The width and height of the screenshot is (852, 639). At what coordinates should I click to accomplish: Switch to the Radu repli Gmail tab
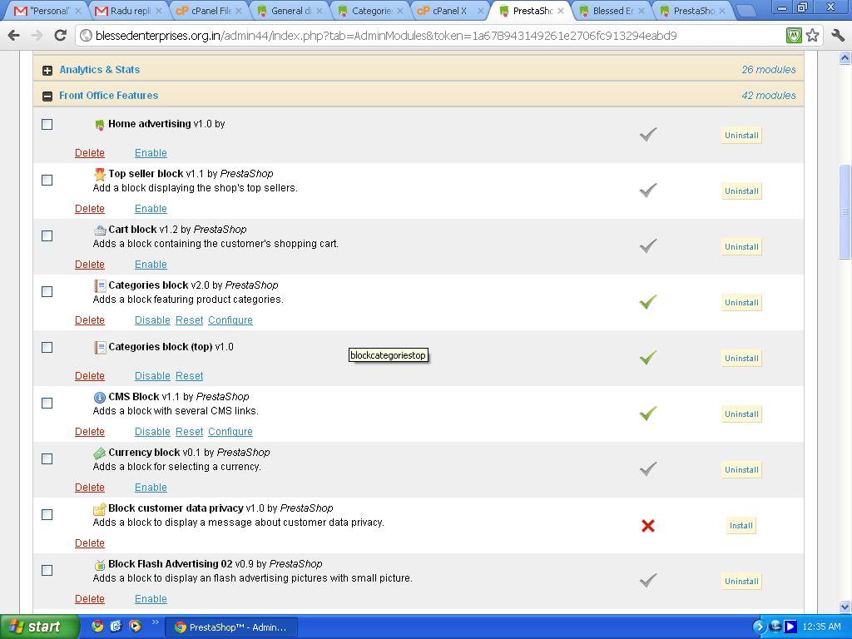129,10
